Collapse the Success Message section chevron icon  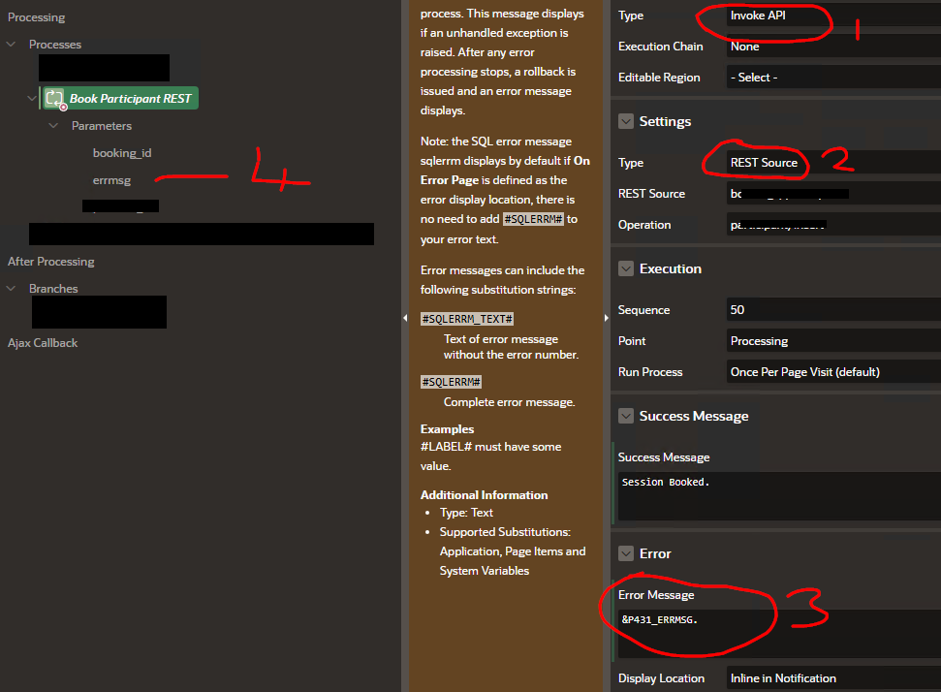click(626, 416)
